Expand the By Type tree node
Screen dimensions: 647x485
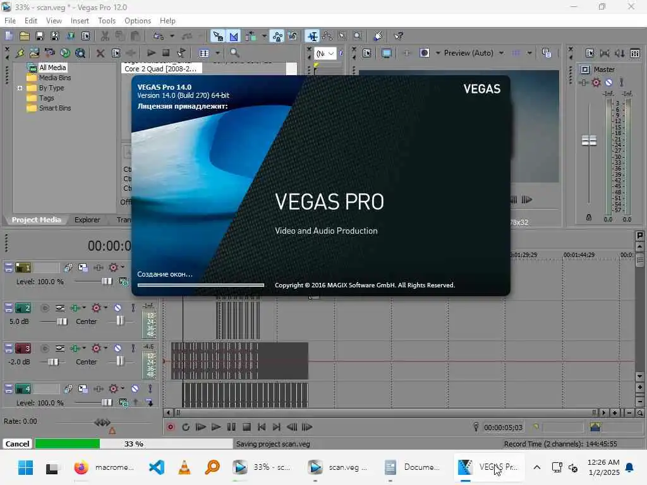(20, 88)
